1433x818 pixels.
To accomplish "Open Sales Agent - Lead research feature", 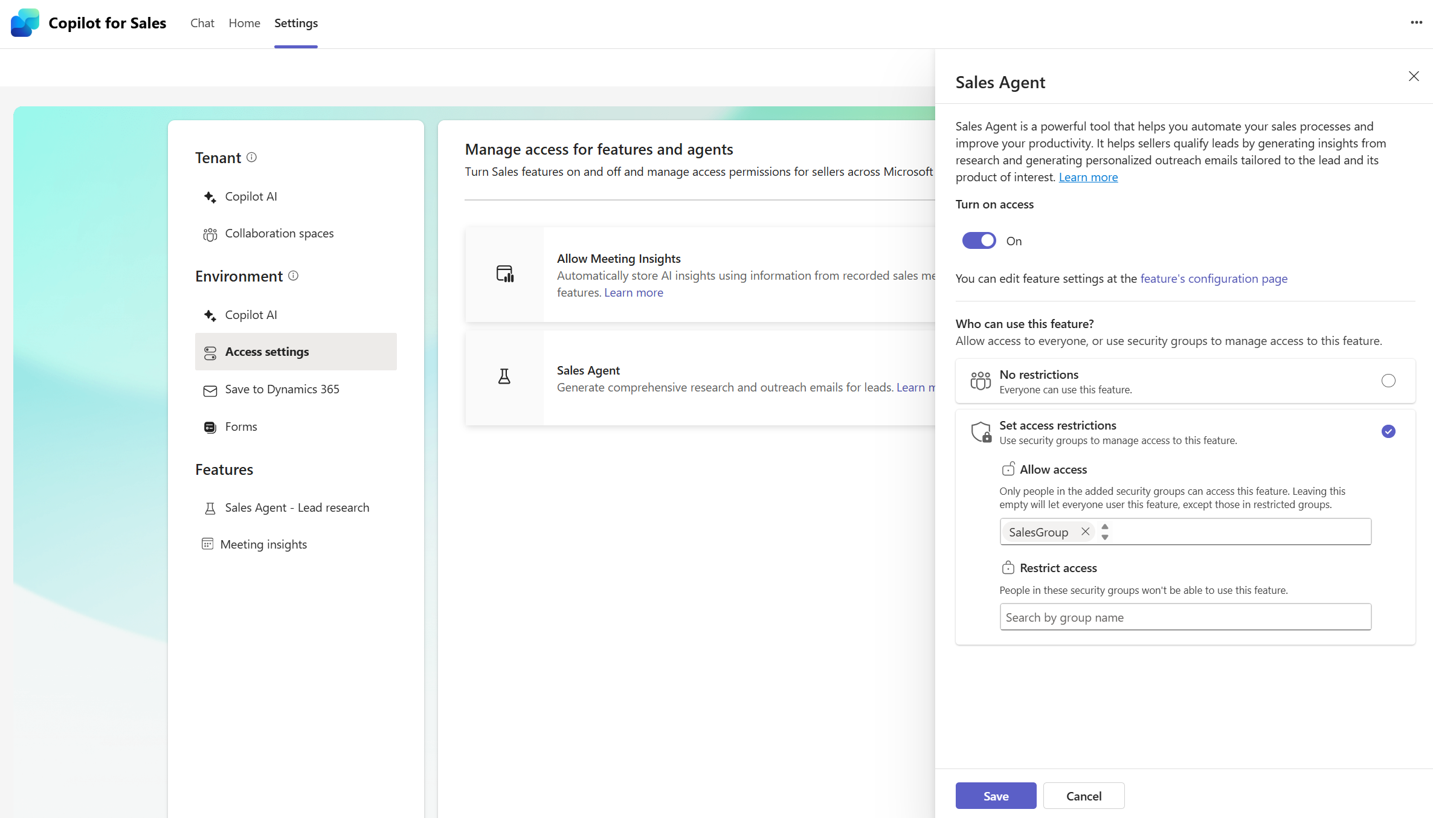I will [x=297, y=507].
